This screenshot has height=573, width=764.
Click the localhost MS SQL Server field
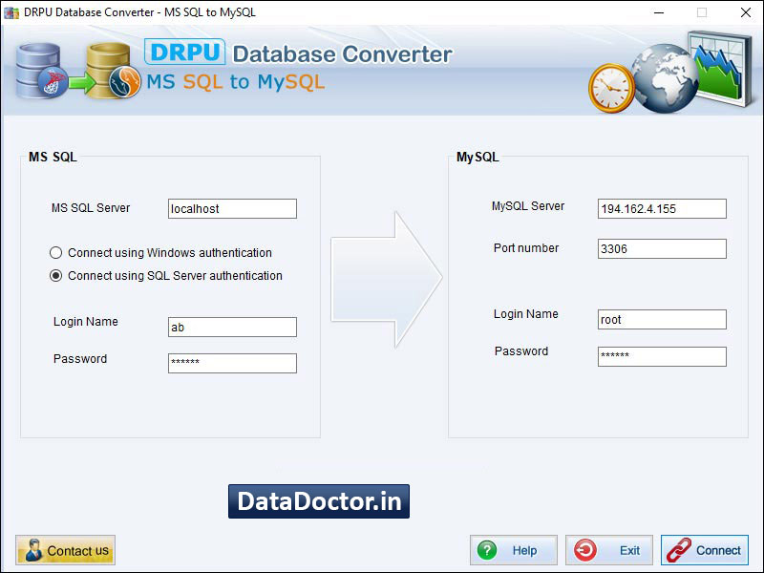pyautogui.click(x=231, y=208)
